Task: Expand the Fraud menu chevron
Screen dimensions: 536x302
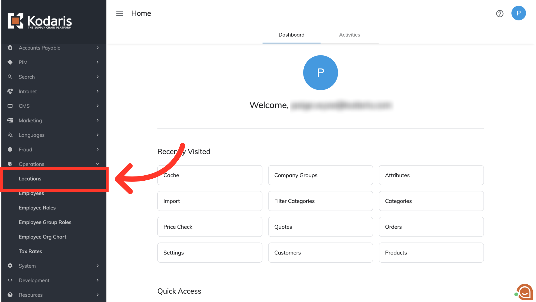Action: [98, 150]
